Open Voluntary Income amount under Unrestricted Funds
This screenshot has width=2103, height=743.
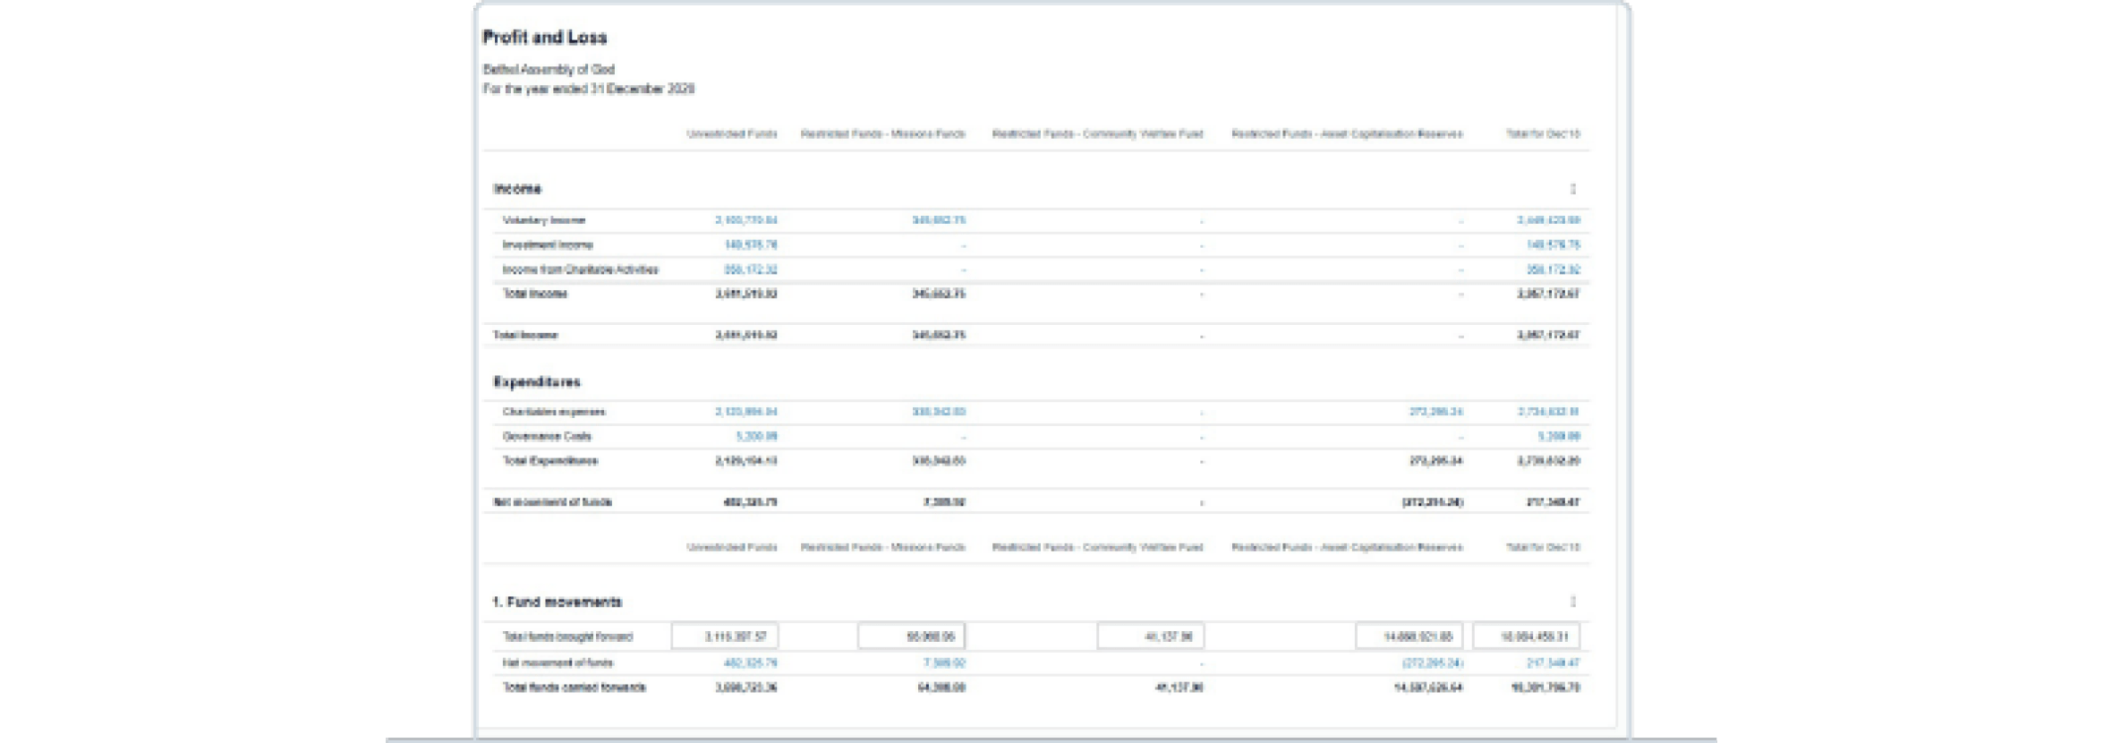tap(745, 220)
